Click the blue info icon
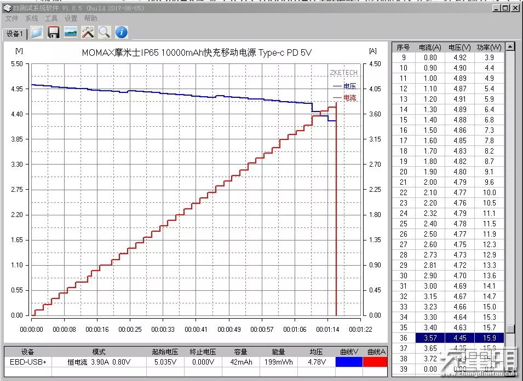This screenshot has height=381, width=523. 122,32
